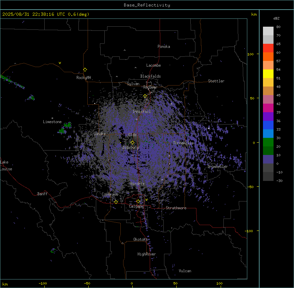
Task: Click the yellow diamond marker below Cochrane
Action: [116, 202]
